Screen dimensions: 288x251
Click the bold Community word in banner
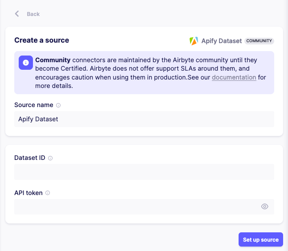coord(53,60)
